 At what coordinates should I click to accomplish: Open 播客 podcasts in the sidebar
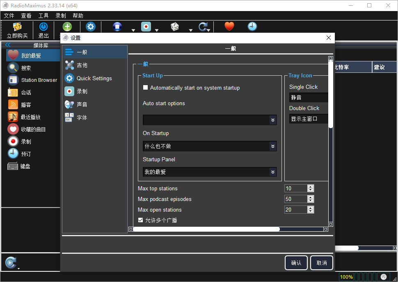33,104
